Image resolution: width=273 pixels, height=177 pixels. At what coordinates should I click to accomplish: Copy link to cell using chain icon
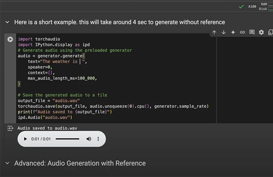[243, 32]
